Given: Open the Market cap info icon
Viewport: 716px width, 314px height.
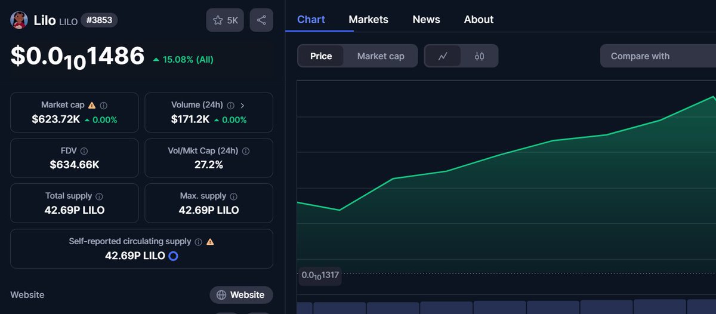Looking at the screenshot, I should coord(104,105).
